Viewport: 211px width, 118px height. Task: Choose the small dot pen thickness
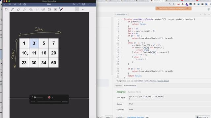point(77,9)
